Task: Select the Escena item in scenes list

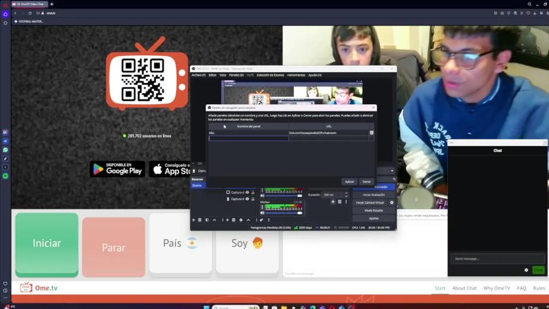Action: [x=198, y=185]
